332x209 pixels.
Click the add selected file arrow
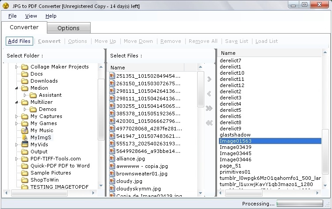(209, 79)
